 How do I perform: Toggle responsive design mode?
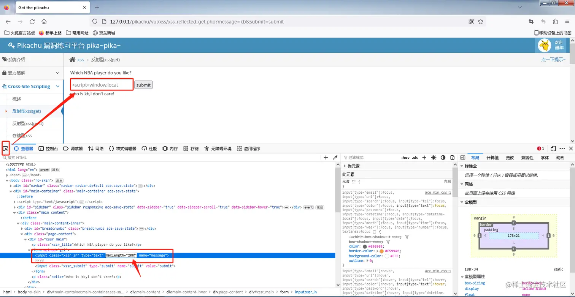click(x=553, y=148)
